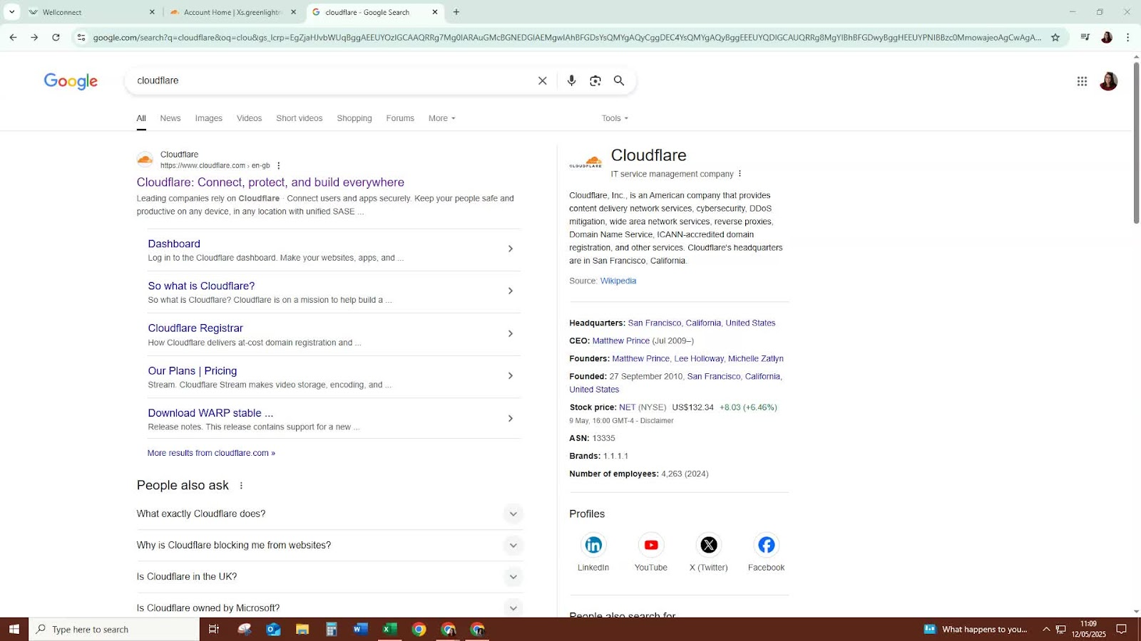Clear the search box with the X icon
Viewport: 1141px width, 641px height.
[543, 80]
